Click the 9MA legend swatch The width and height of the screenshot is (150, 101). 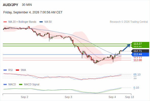tap(17, 70)
